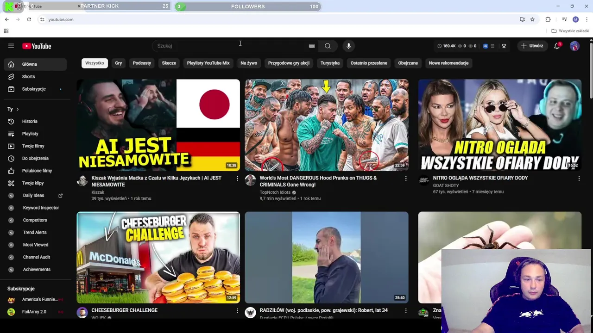Open the apps grid in bookmarks bar
Viewport: 593px width, 333px height.
[6, 31]
